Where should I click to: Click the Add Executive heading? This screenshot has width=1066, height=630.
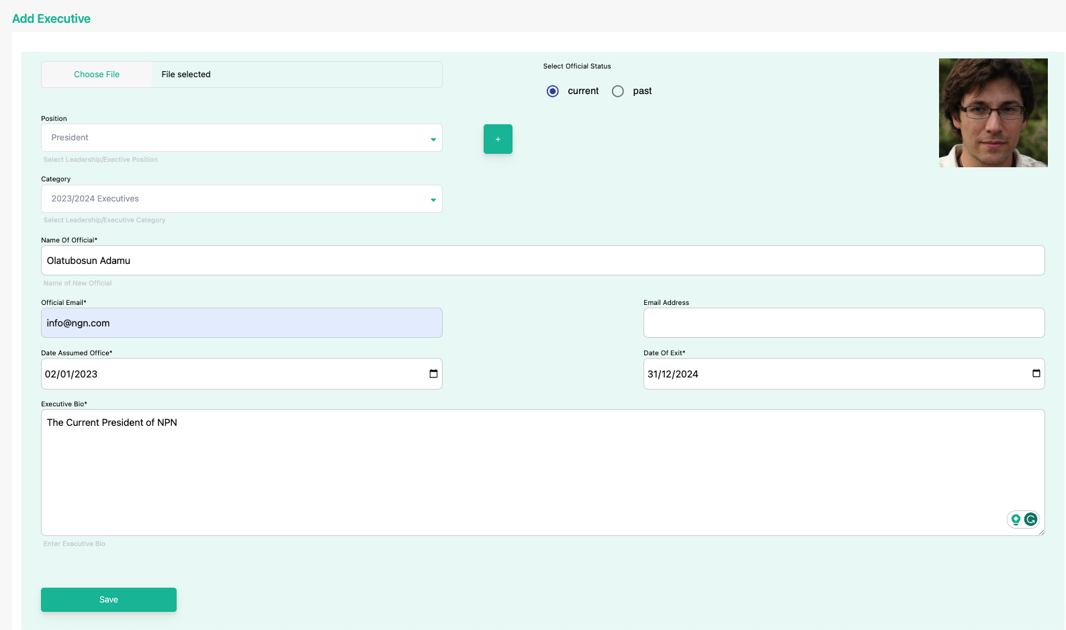(51, 19)
